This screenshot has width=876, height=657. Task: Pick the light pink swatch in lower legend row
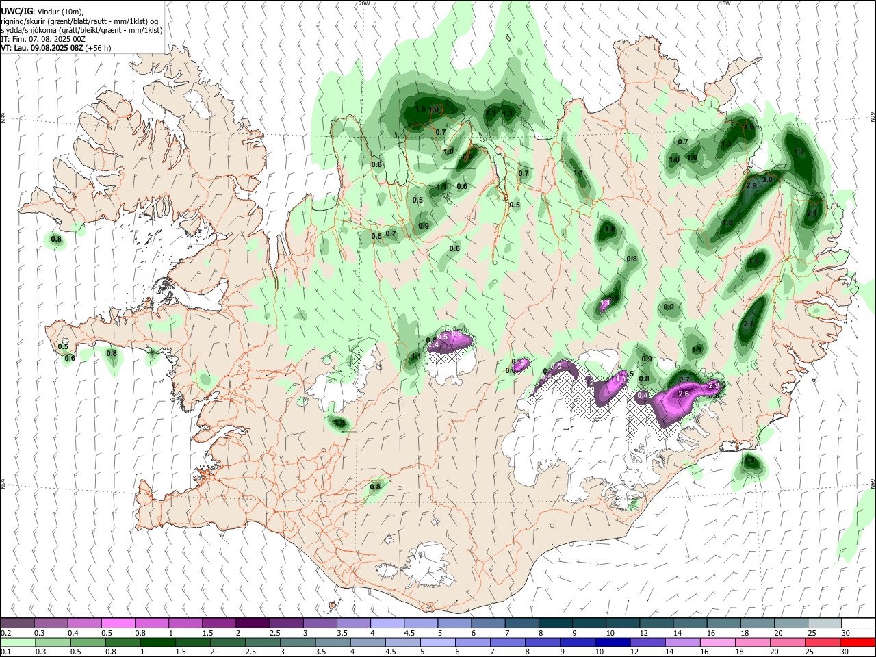tap(717, 642)
